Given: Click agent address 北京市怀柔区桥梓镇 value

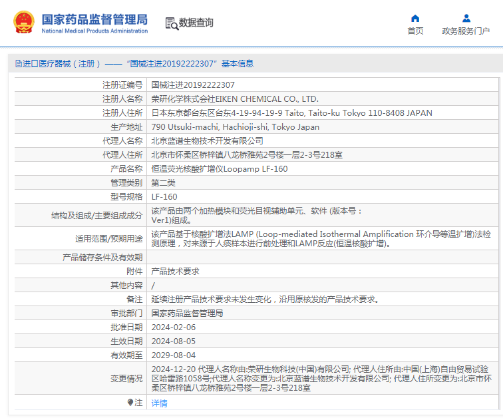Looking at the screenshot, I should click(247, 155).
